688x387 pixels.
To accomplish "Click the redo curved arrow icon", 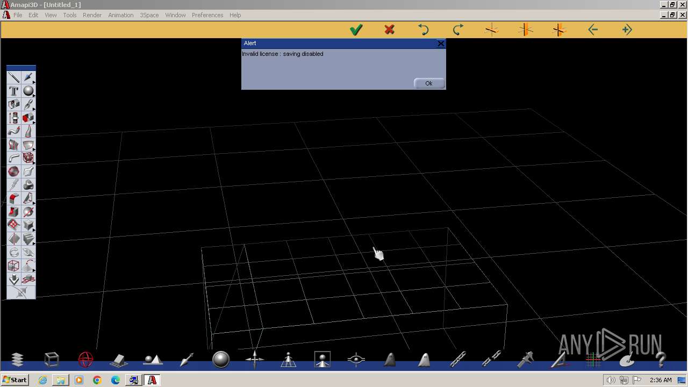I will pos(457,30).
